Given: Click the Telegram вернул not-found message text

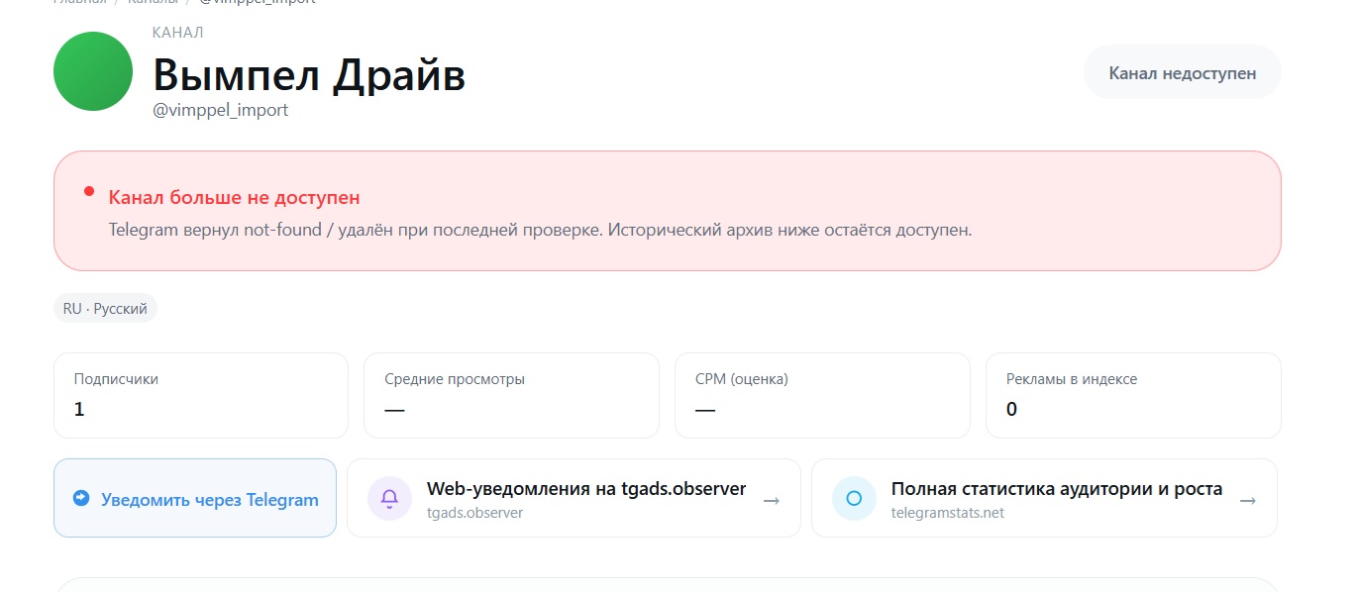Looking at the screenshot, I should (540, 230).
